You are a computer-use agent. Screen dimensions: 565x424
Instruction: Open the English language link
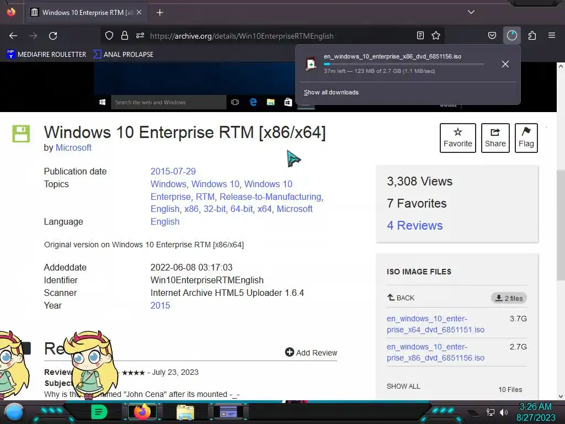[164, 222]
